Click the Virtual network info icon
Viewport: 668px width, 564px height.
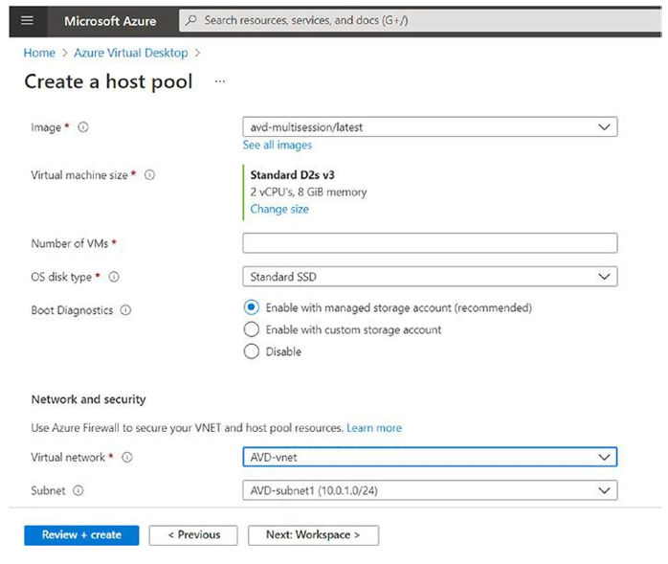click(x=127, y=457)
